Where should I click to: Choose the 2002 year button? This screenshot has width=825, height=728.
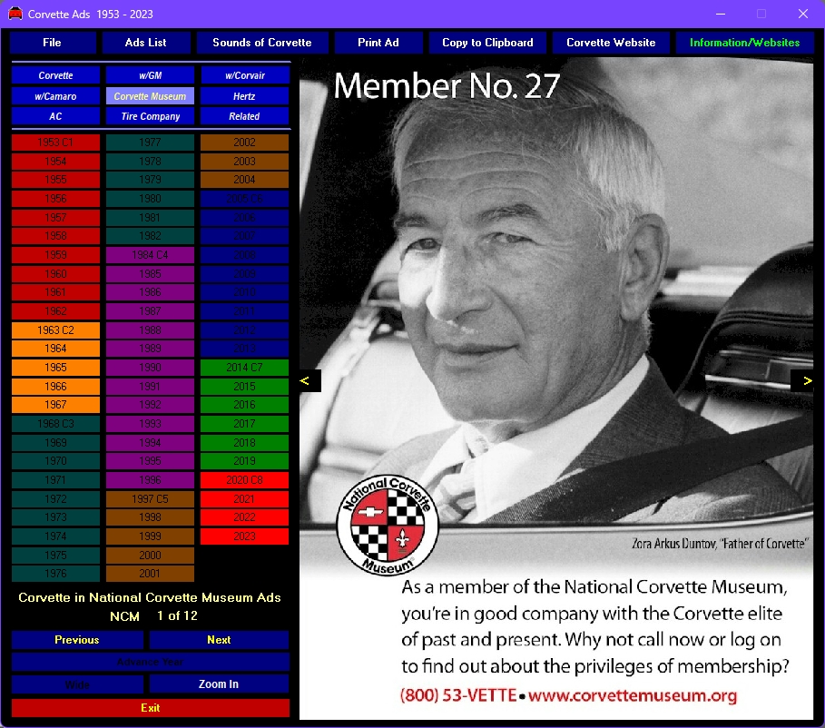pyautogui.click(x=245, y=143)
